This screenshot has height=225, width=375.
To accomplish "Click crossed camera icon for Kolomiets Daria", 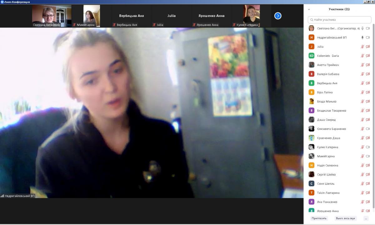I will [368, 56].
